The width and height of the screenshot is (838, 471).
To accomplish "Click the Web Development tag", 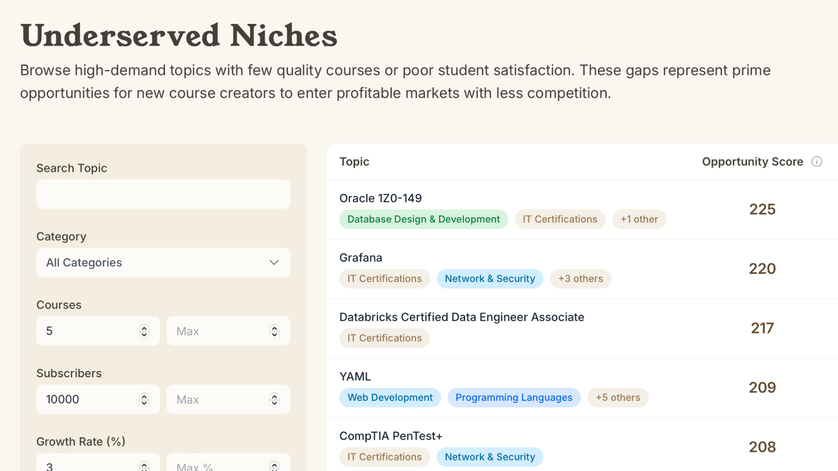I will click(390, 398).
